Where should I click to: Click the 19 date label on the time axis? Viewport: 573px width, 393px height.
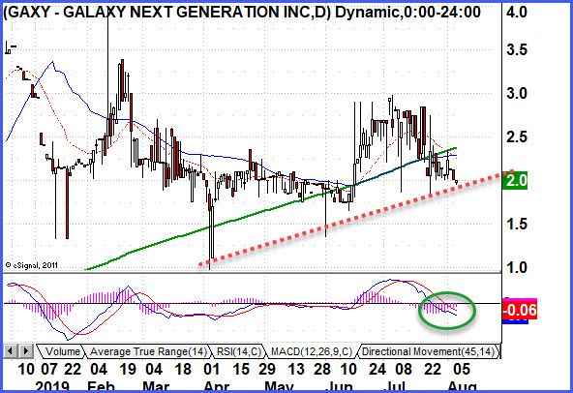[128, 369]
